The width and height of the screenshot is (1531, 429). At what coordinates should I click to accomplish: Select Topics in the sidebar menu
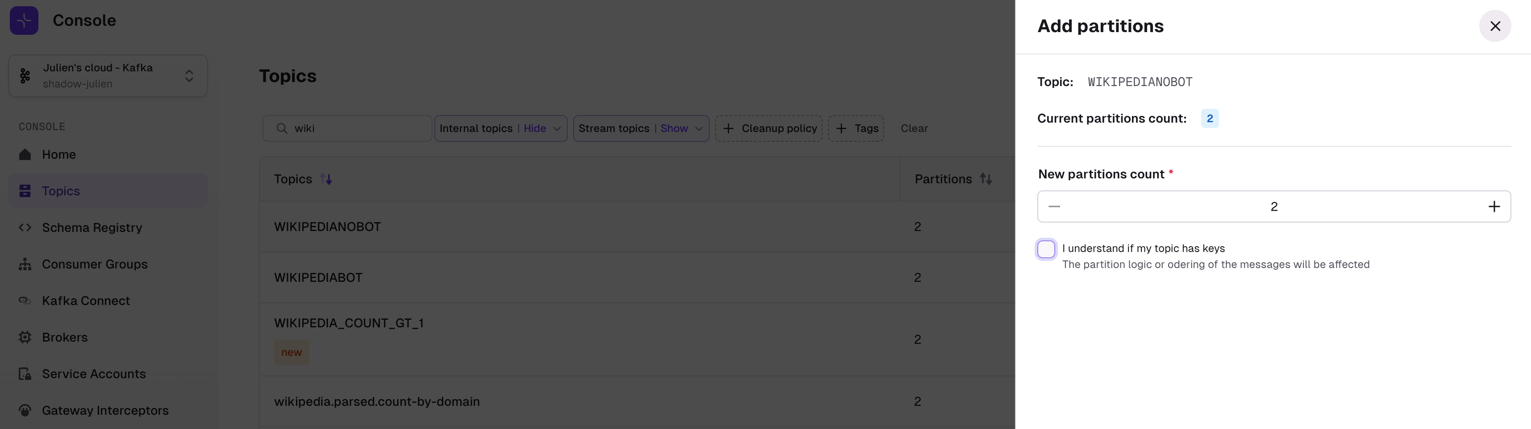click(x=108, y=191)
